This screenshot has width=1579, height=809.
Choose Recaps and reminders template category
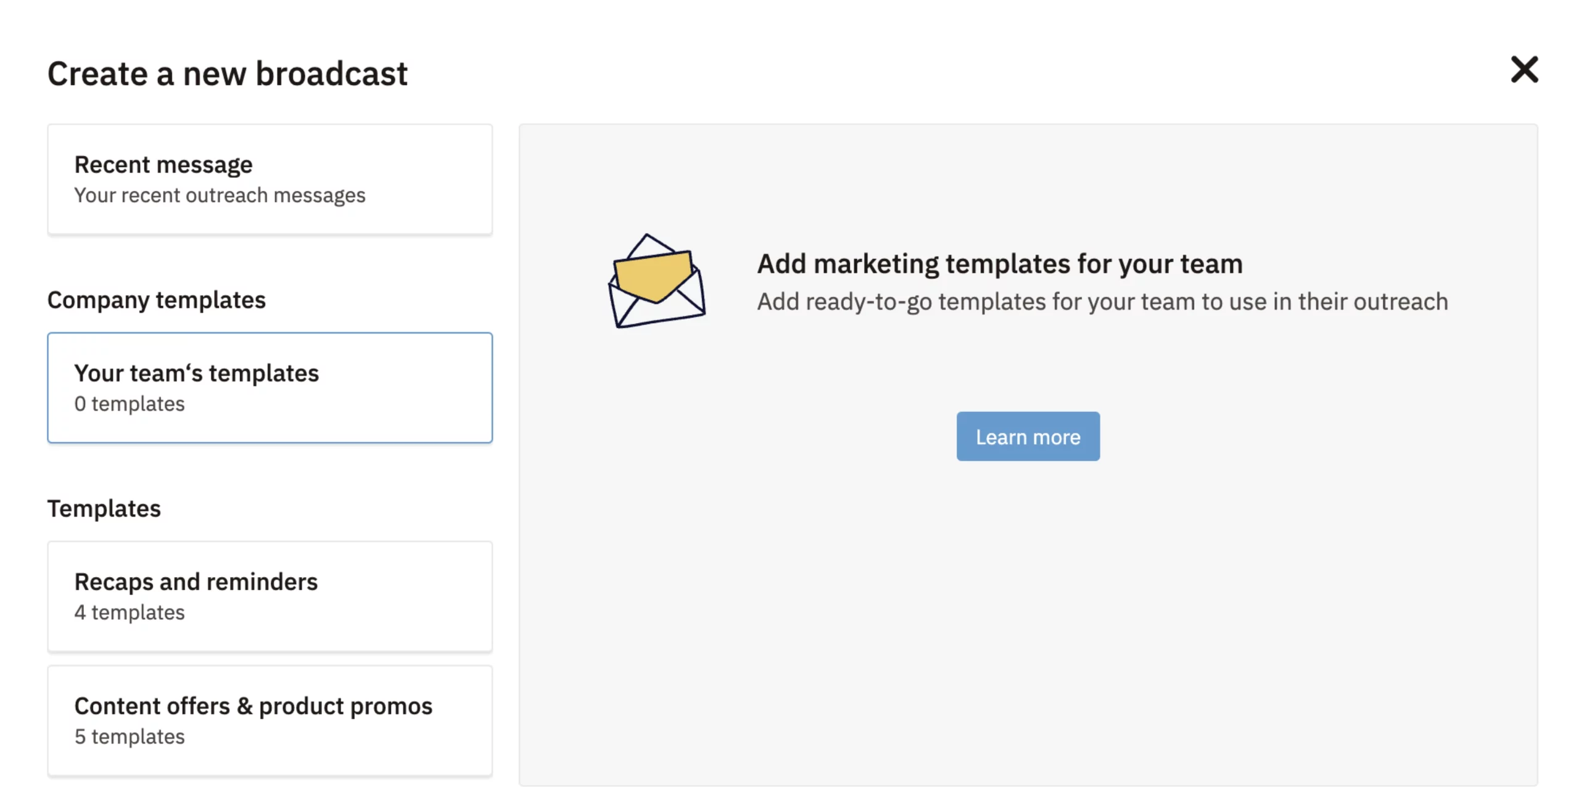(270, 596)
